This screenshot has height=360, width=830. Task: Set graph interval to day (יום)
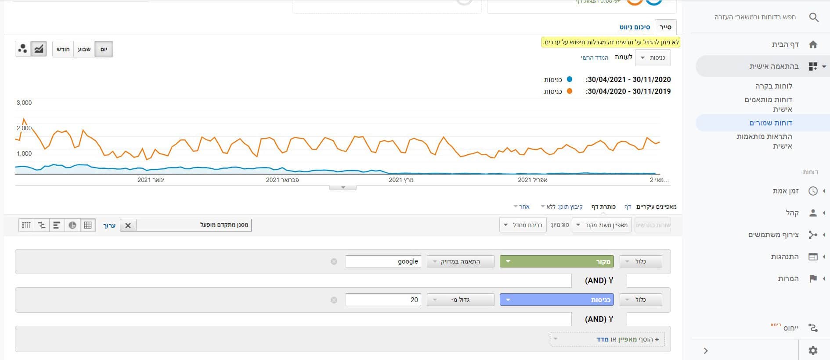[104, 49]
